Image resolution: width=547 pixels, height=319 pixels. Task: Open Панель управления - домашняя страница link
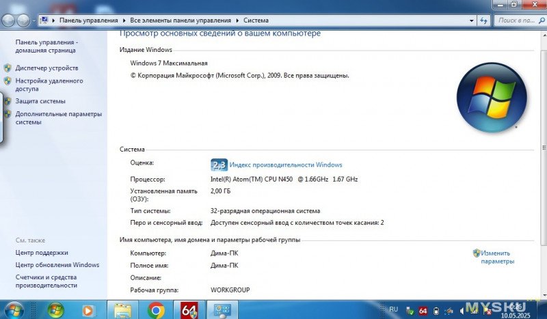pyautogui.click(x=46, y=46)
